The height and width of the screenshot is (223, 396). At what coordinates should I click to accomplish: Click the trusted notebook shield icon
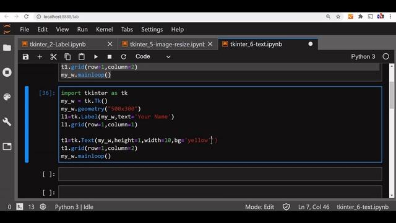286,207
